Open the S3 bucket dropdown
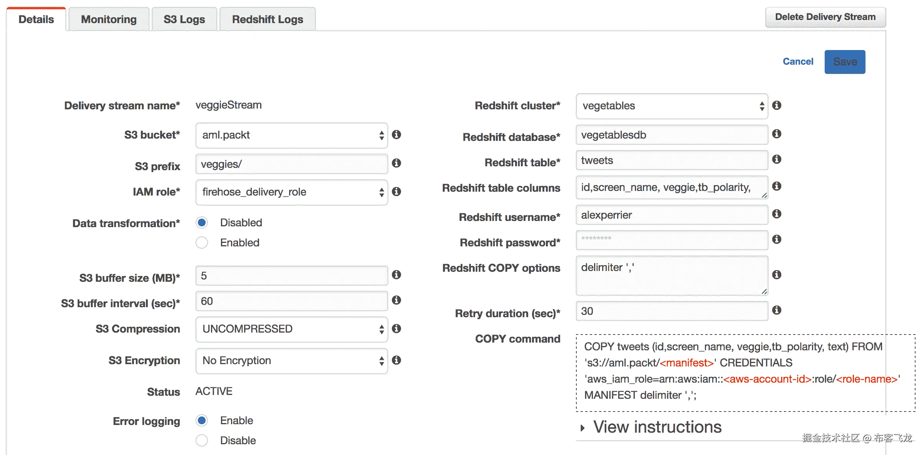Screen dimensions: 924x455 pyautogui.click(x=291, y=135)
